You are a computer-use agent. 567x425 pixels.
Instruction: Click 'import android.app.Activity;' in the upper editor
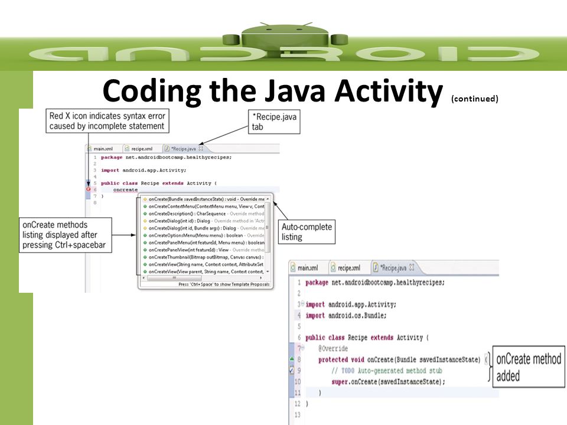[x=144, y=170]
